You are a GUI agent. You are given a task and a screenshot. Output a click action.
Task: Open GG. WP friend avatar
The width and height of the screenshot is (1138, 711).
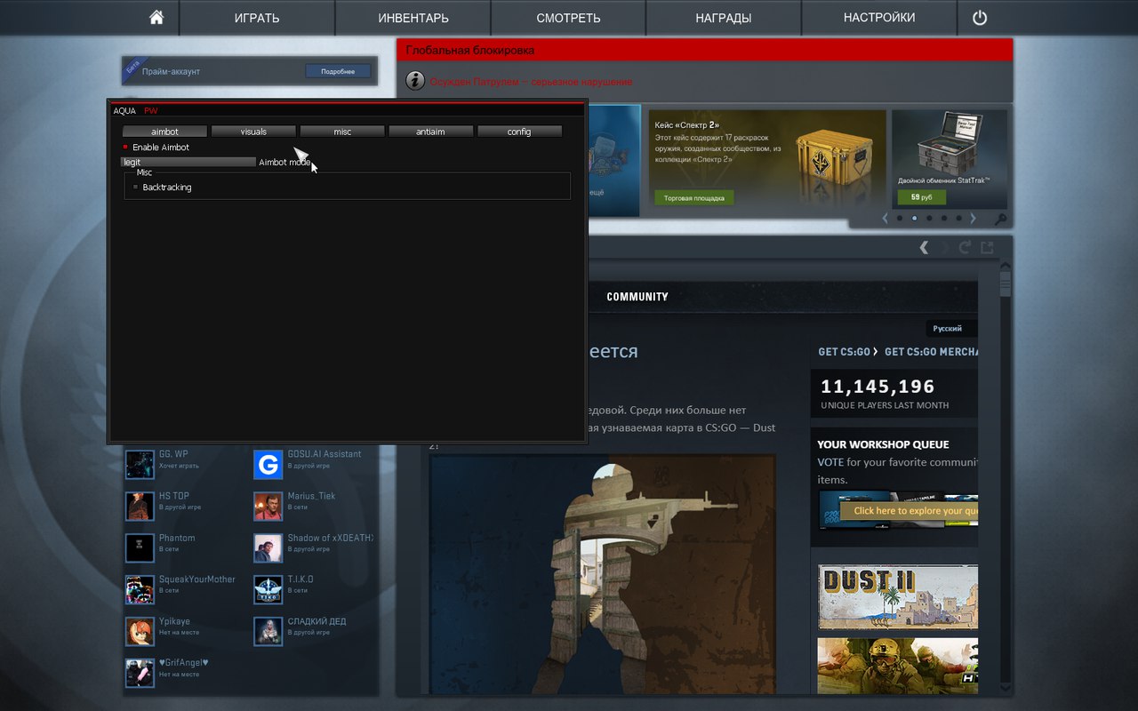pyautogui.click(x=140, y=464)
